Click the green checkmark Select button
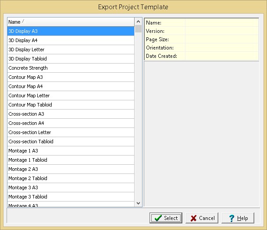This screenshot has height=230, width=267. click(166, 218)
